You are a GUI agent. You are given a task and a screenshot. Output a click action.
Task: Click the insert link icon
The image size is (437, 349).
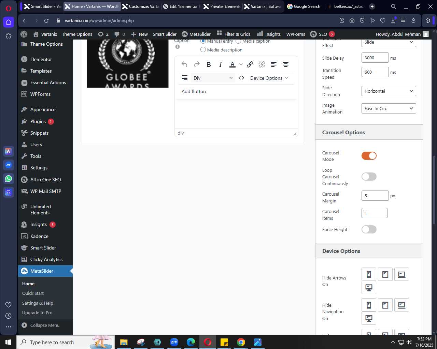(x=250, y=64)
